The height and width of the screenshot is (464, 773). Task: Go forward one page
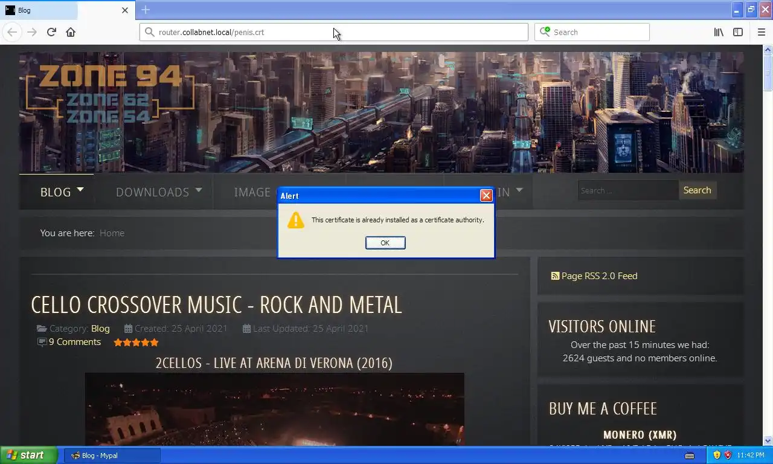tap(32, 32)
